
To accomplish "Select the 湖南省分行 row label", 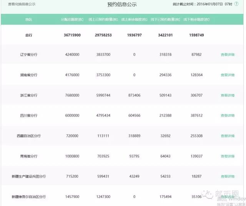I will click(x=28, y=75).
